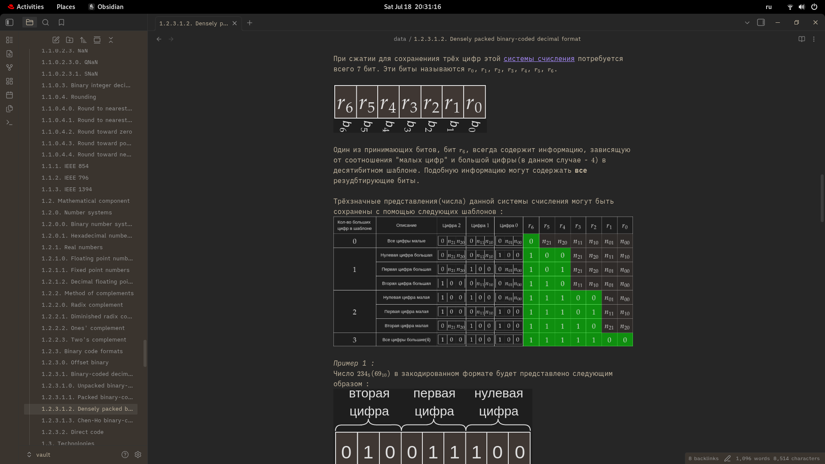
Task: Toggle auto-reveal current file button
Action: pos(97,40)
